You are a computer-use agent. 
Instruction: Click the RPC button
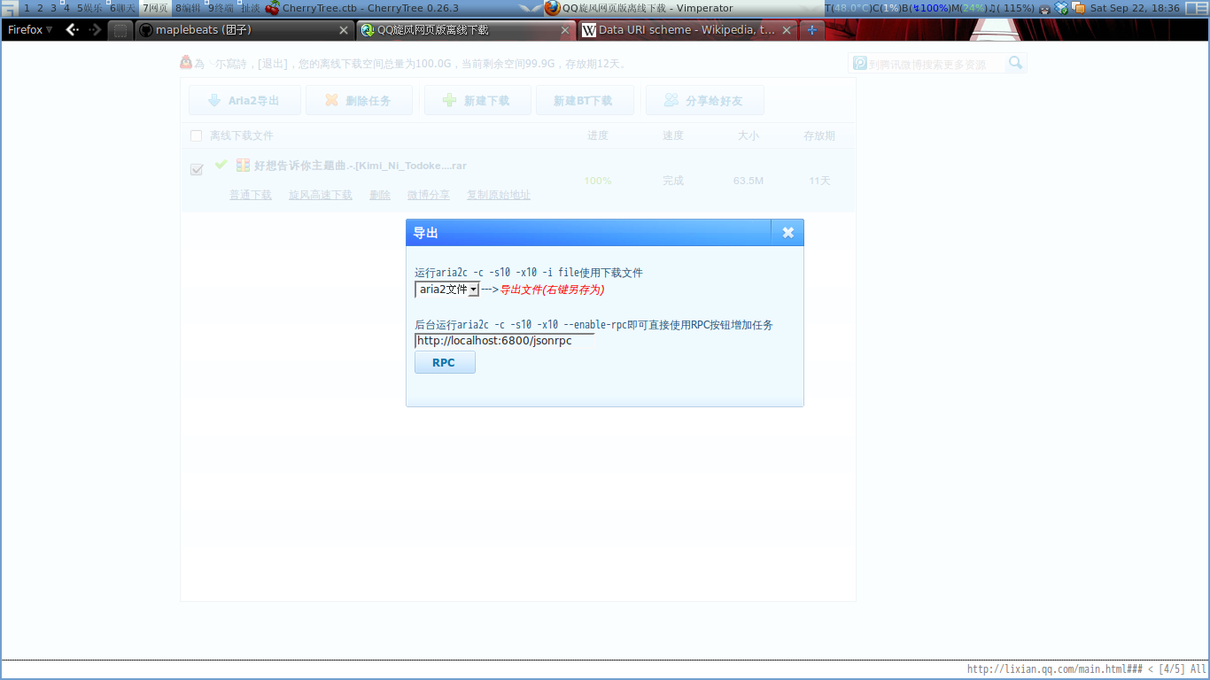445,362
